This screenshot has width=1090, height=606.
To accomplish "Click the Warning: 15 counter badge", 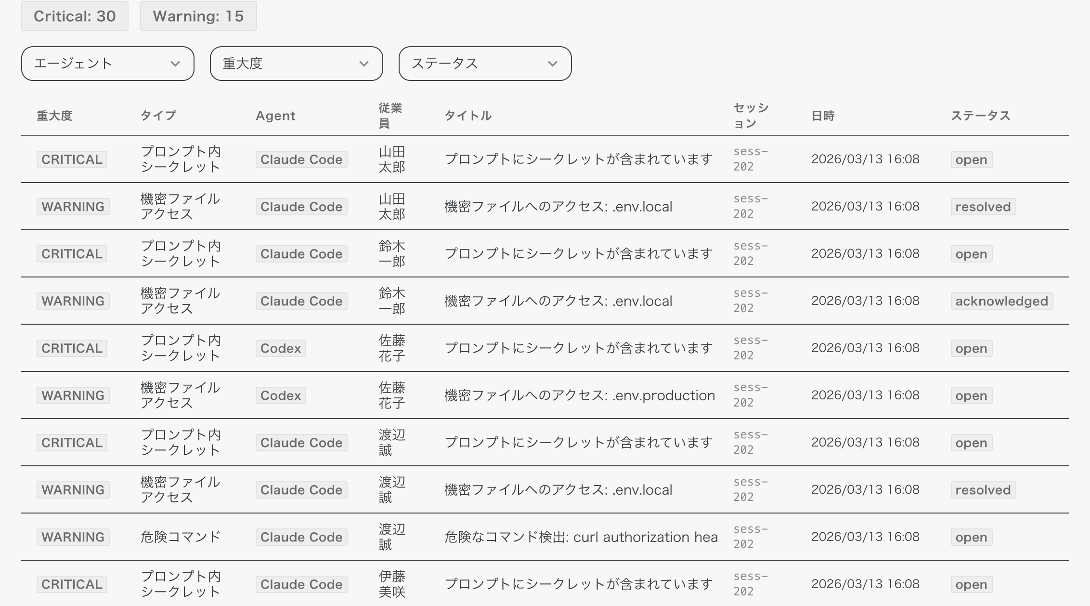I will pos(198,16).
